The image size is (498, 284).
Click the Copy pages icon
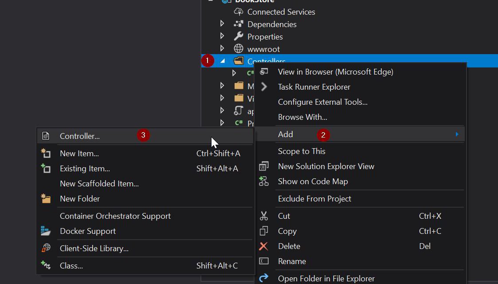click(x=264, y=231)
